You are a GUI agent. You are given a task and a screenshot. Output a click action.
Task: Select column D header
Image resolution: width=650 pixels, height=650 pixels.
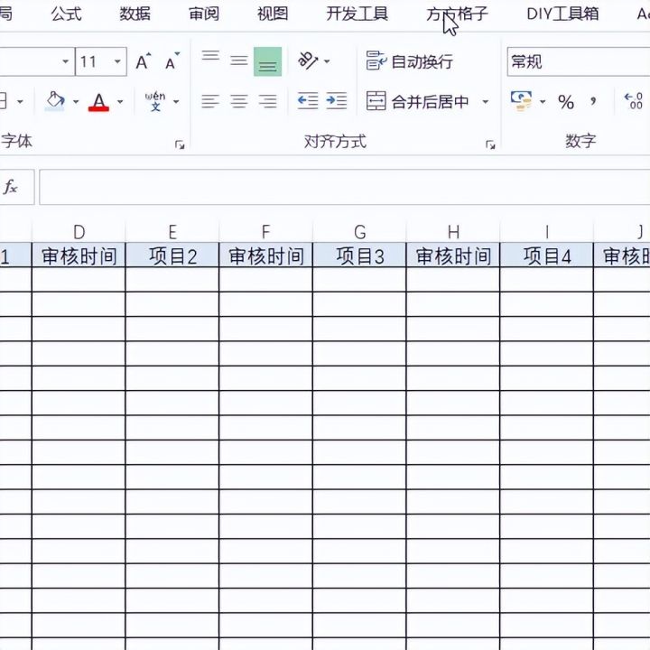tap(79, 232)
